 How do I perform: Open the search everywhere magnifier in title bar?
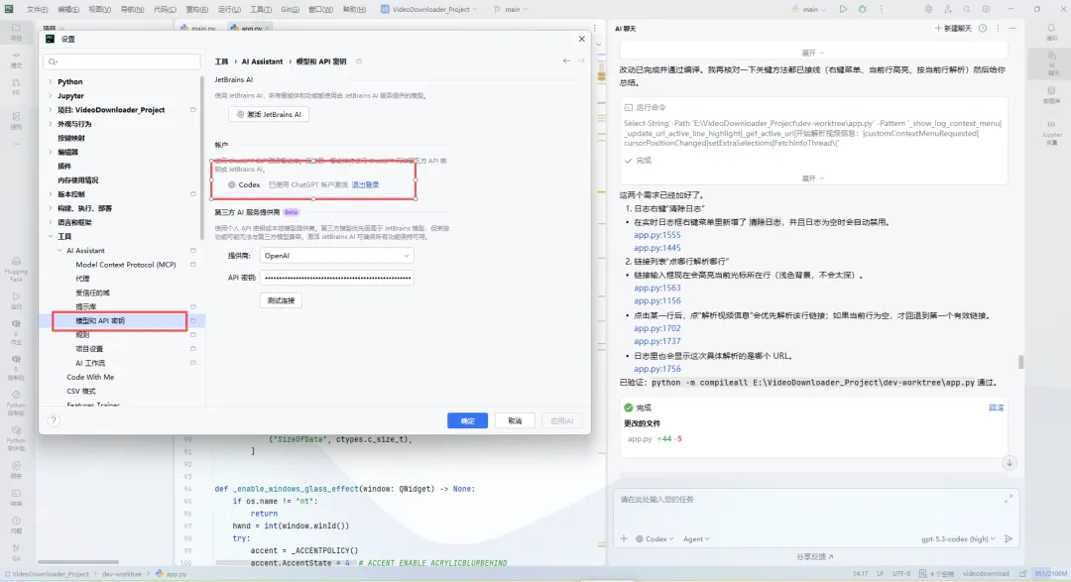point(967,10)
